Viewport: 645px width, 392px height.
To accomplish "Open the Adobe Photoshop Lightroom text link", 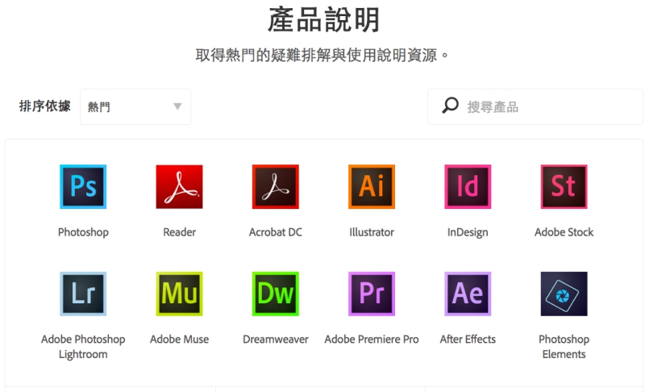I will (83, 347).
